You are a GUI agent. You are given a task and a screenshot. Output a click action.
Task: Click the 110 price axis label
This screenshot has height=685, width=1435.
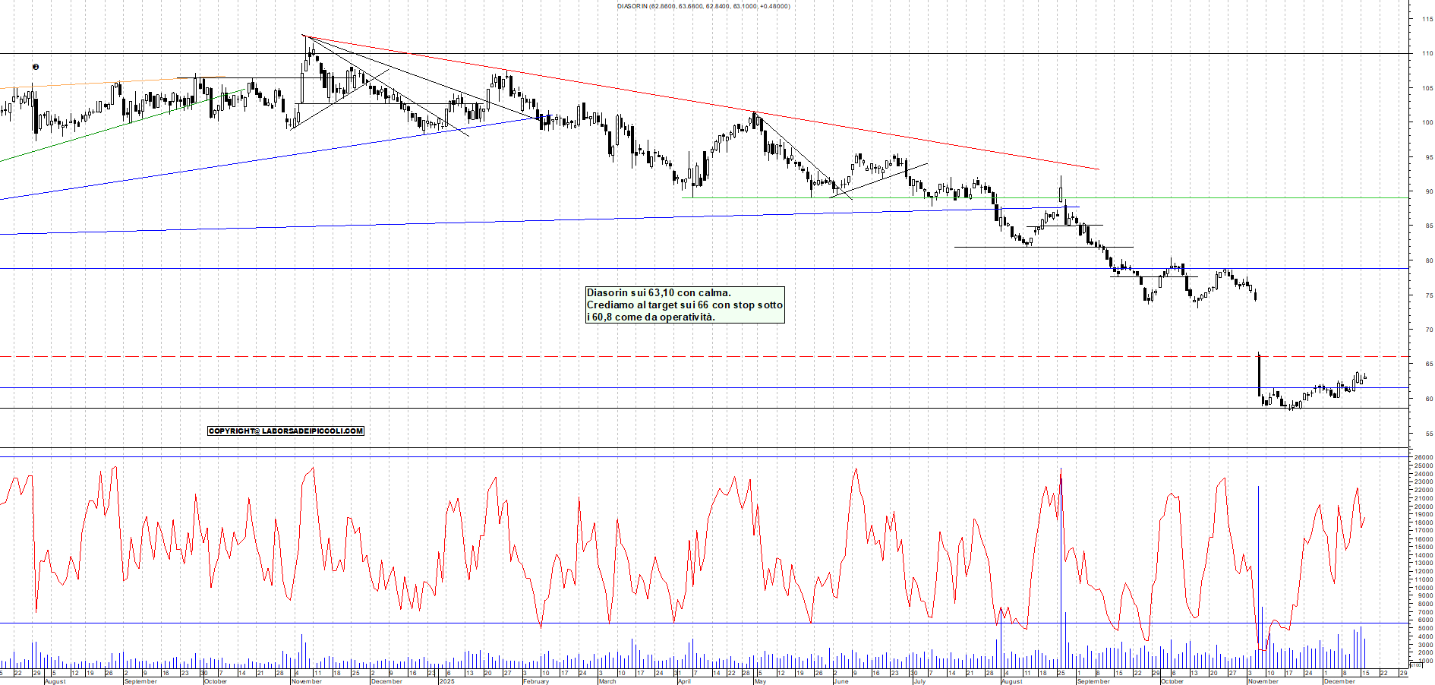click(x=1427, y=53)
